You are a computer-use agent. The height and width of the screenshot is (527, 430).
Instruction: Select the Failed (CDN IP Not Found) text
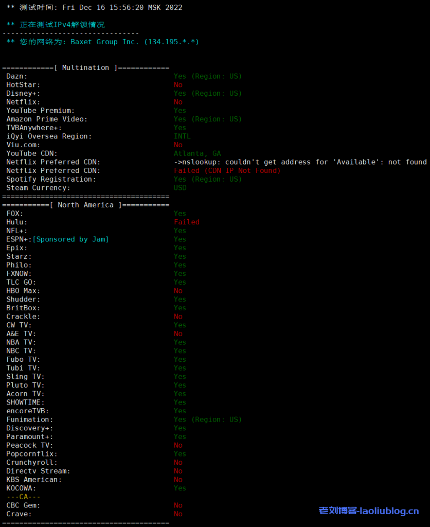click(x=227, y=170)
